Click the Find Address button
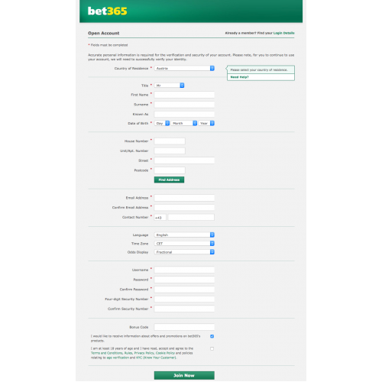The image size is (382, 382). point(169,180)
